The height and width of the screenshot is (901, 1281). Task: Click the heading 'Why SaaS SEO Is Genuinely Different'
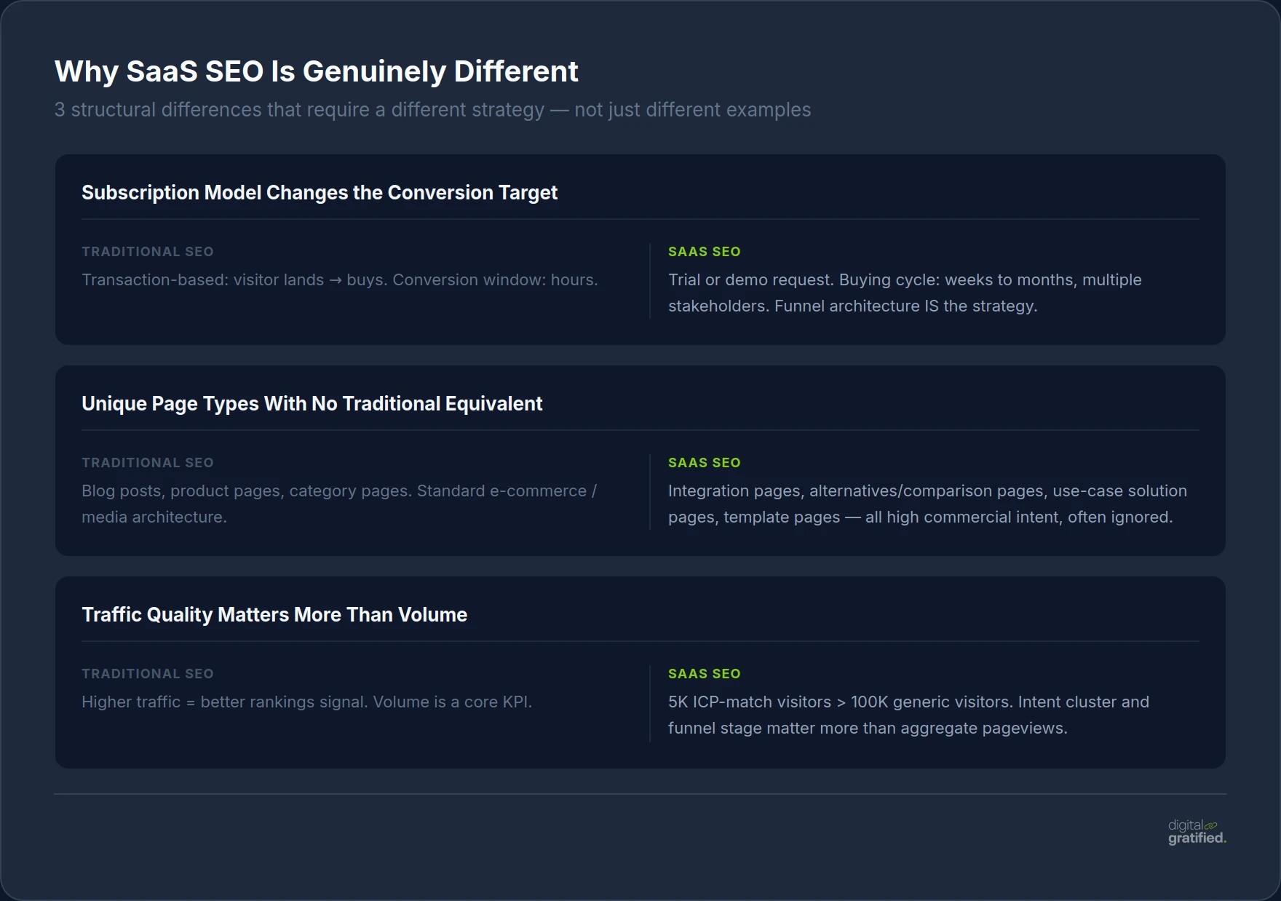tap(316, 71)
